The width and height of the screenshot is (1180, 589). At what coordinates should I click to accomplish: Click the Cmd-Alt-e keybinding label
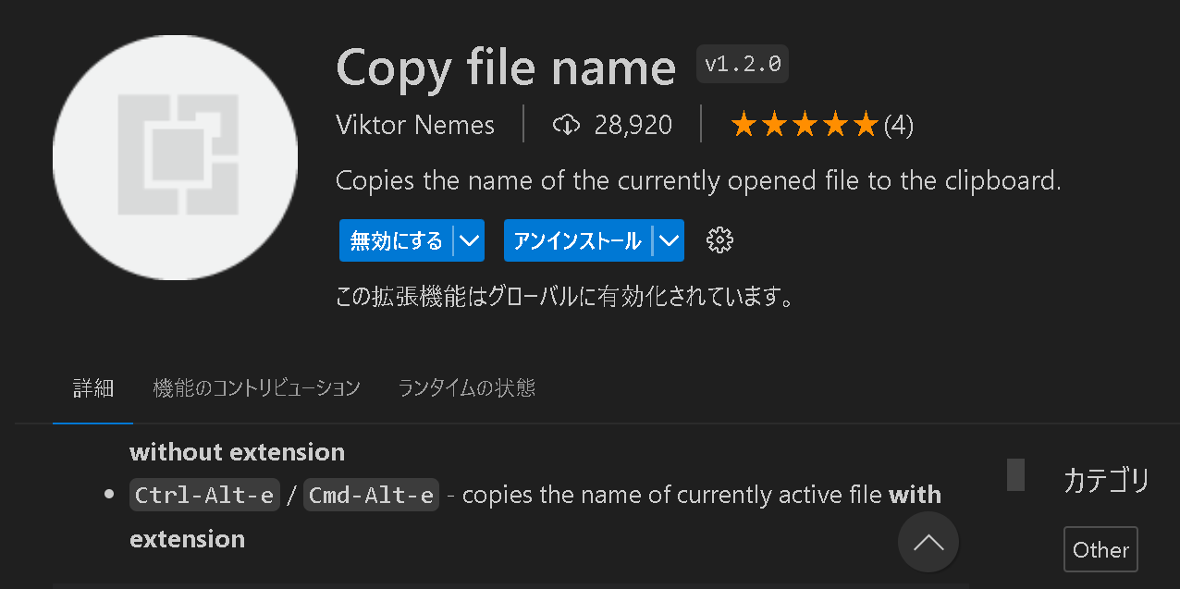(371, 496)
